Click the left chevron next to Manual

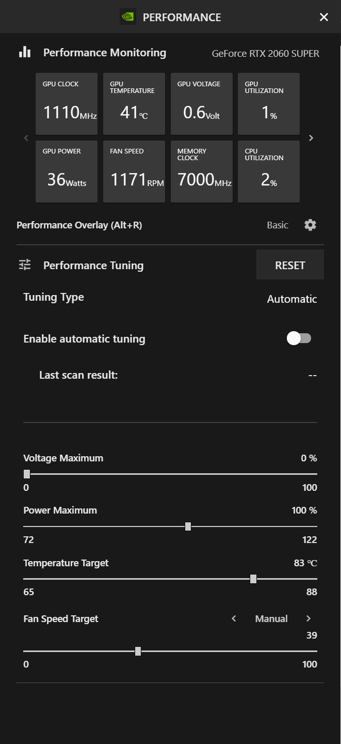233,618
